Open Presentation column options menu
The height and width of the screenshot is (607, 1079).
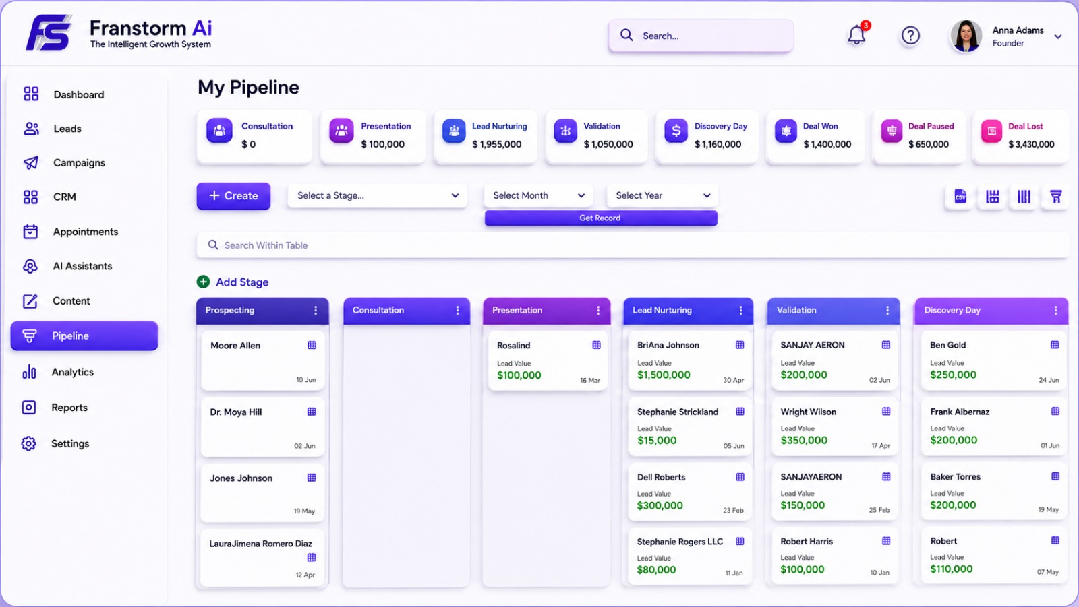click(x=598, y=311)
